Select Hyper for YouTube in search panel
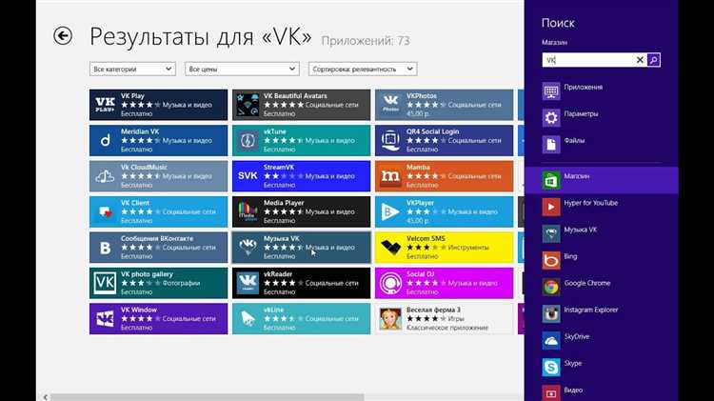Viewport: 714px width, 401px height. point(601,207)
